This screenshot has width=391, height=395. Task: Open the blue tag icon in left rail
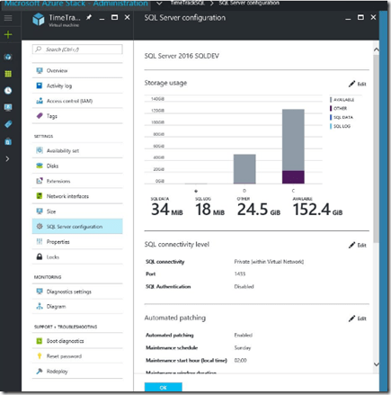click(x=8, y=124)
